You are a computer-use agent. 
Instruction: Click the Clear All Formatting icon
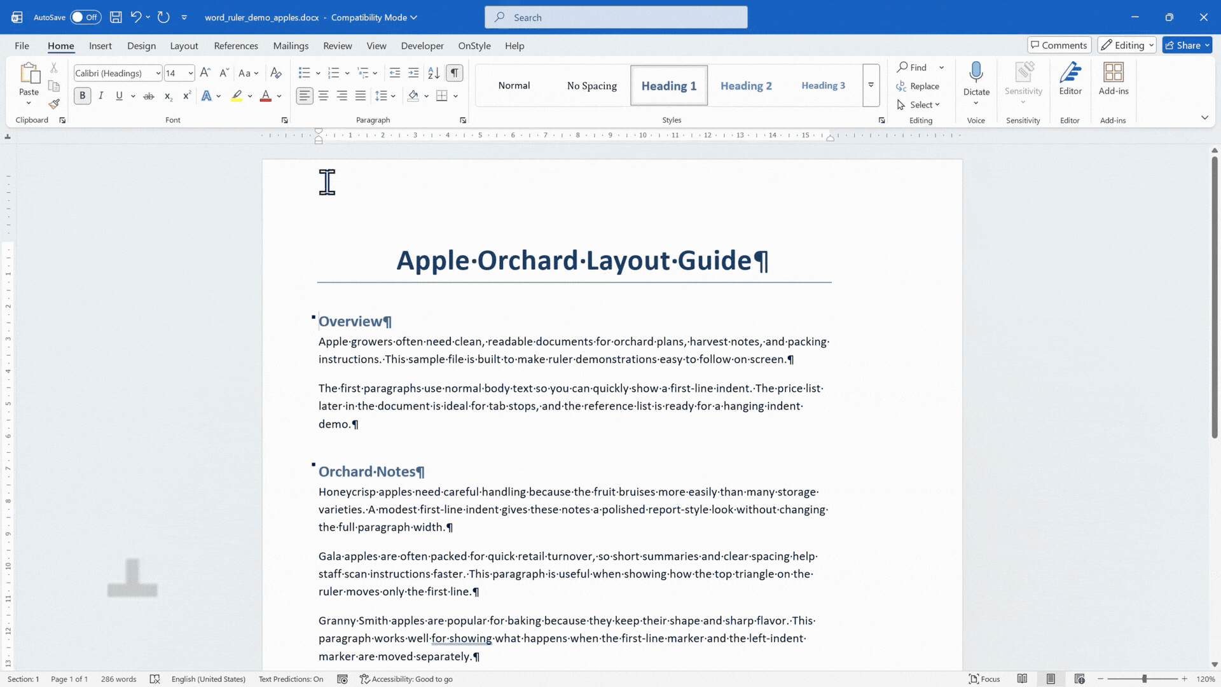tap(275, 73)
